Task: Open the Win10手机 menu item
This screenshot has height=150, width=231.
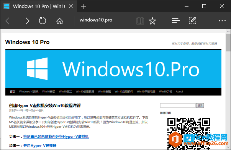Action: coord(165,92)
